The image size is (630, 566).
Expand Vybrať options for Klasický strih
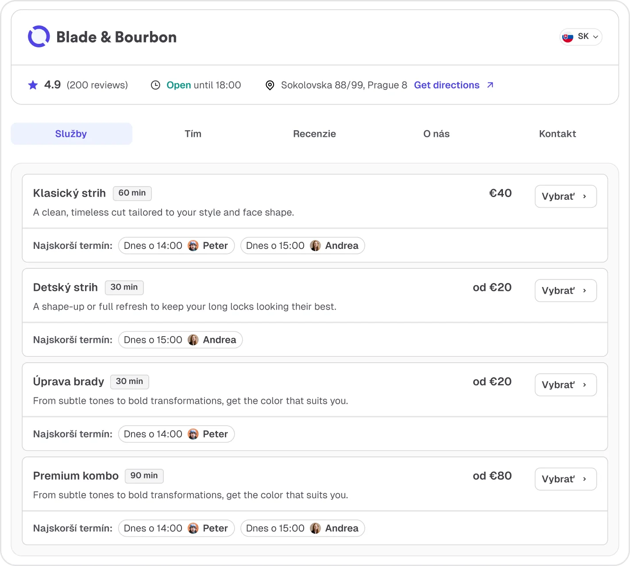565,196
